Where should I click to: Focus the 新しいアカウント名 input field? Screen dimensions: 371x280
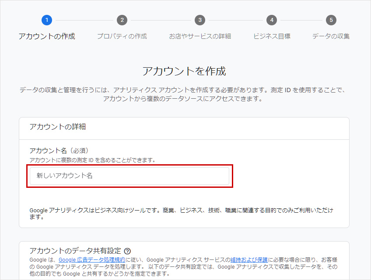tap(129, 176)
